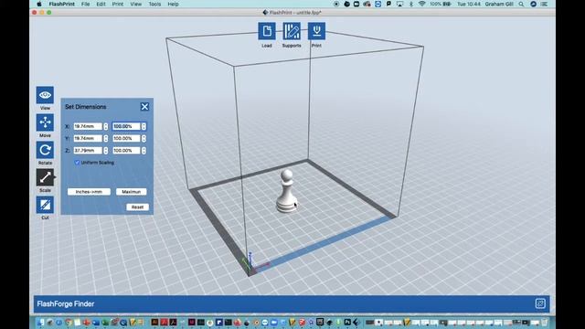The height and width of the screenshot is (329, 585).
Task: Click the FlashForge Finder label
Action: [x=66, y=304]
